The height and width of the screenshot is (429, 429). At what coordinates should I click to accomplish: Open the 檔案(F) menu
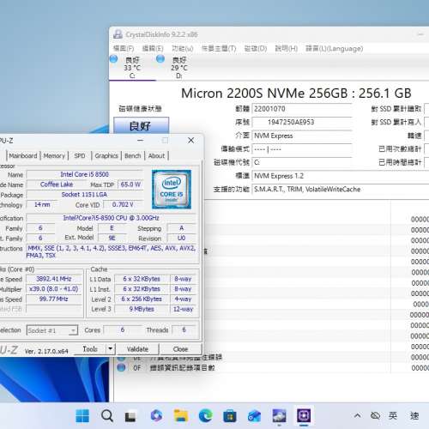tap(124, 49)
